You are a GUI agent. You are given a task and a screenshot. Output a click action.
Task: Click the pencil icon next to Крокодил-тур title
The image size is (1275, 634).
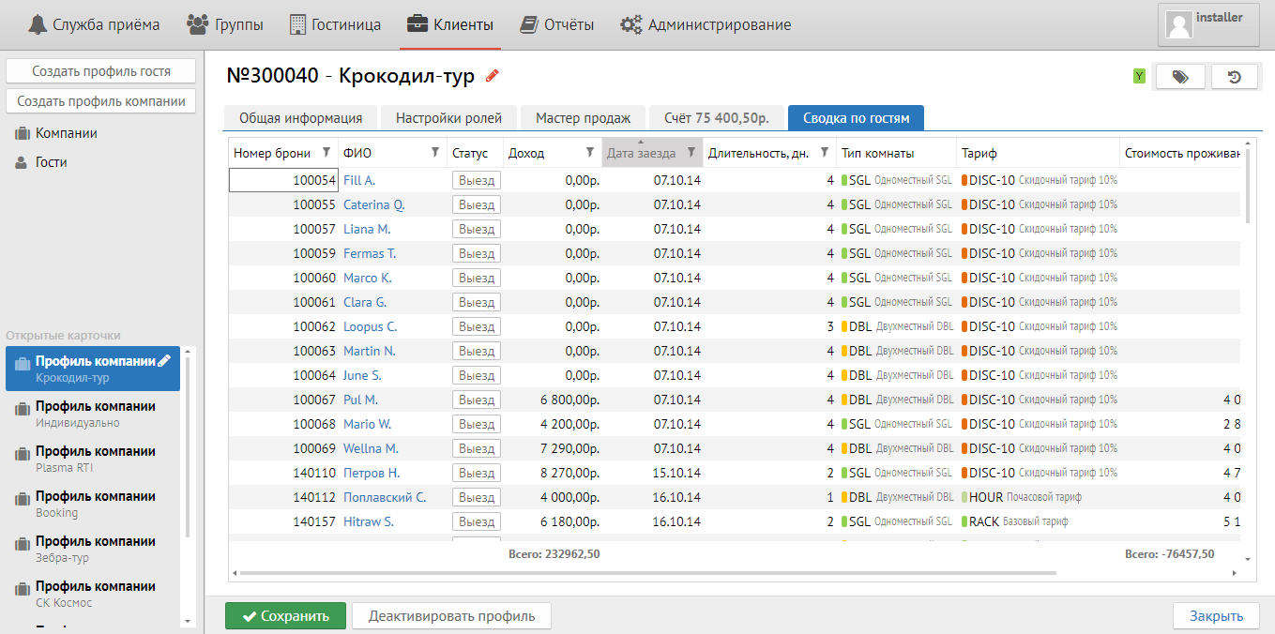click(493, 77)
